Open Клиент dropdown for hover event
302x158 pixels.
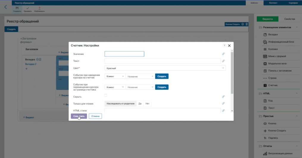[115, 76]
